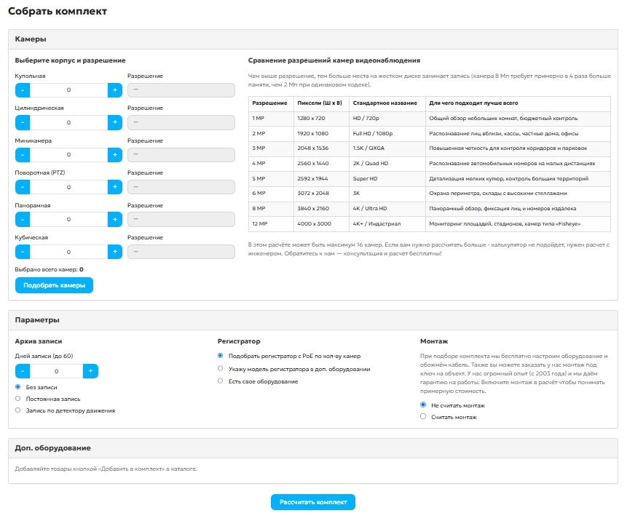635x521 pixels.
Task: Remove a Поворотная (PTZ) camera
Action: pyautogui.click(x=23, y=187)
